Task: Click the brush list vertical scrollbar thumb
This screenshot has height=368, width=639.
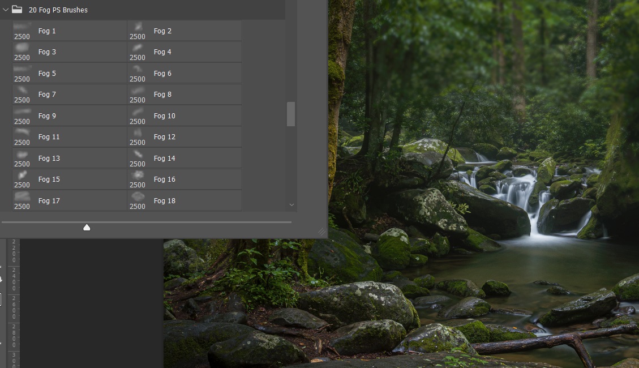Action: 291,114
